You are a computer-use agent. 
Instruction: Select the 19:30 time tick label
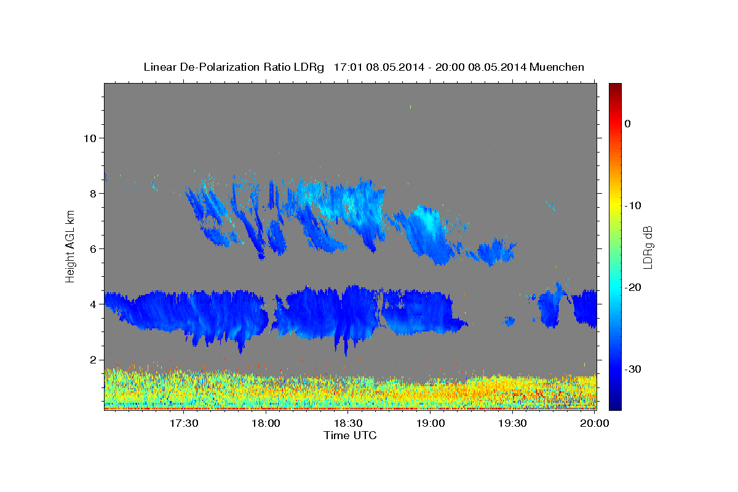512,423
